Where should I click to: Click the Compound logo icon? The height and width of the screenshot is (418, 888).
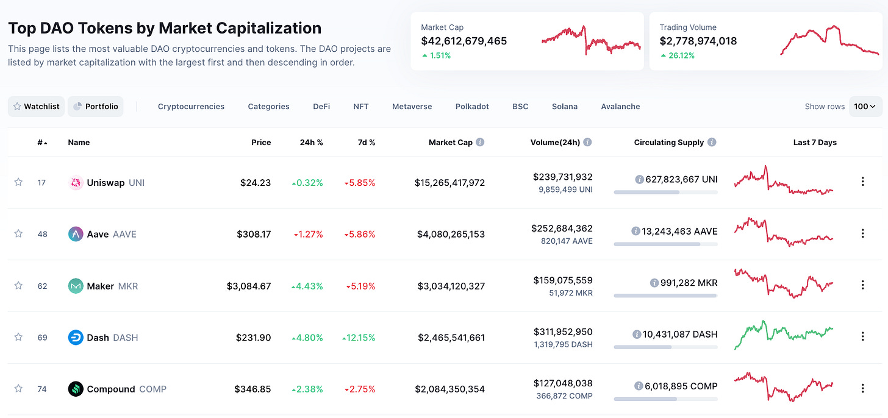[x=76, y=389]
